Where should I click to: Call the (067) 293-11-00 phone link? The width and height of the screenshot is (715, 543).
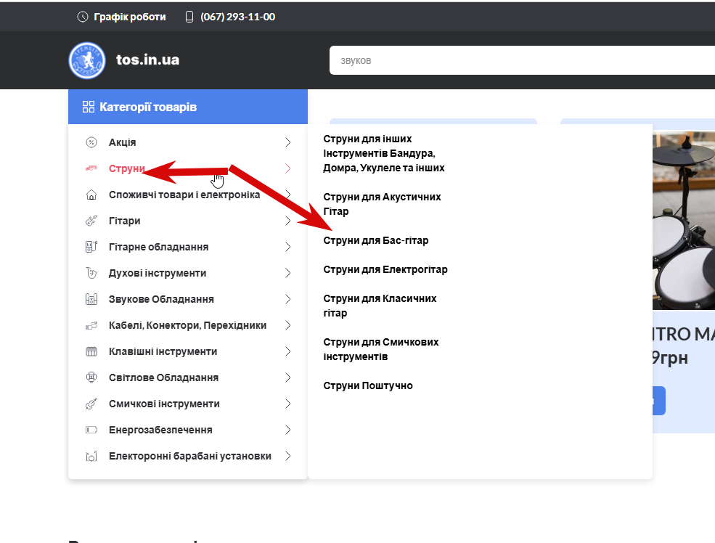237,17
